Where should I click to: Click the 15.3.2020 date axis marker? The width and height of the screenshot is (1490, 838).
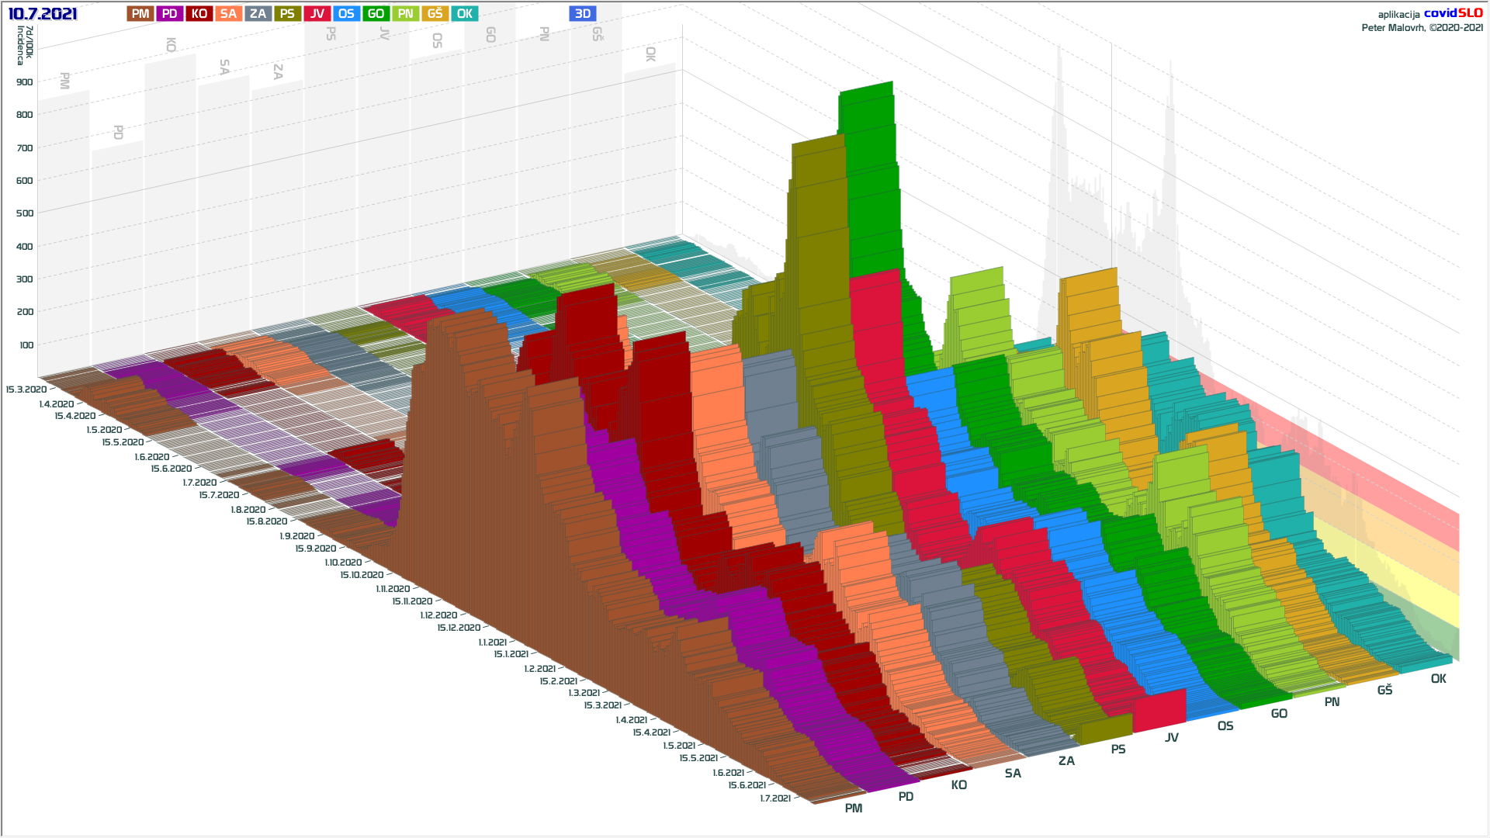tap(26, 390)
